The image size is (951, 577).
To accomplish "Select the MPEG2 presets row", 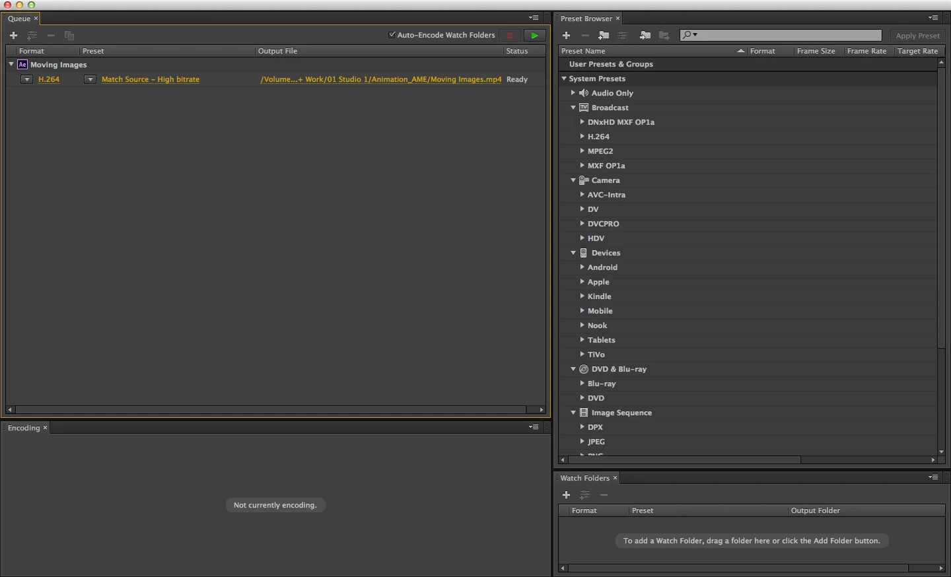I will (x=748, y=151).
